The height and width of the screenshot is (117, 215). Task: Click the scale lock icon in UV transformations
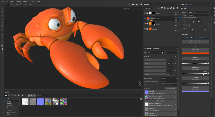(199, 21)
